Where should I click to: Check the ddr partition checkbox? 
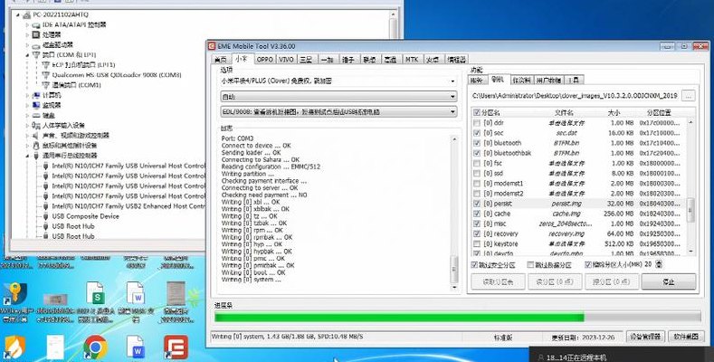[477, 123]
